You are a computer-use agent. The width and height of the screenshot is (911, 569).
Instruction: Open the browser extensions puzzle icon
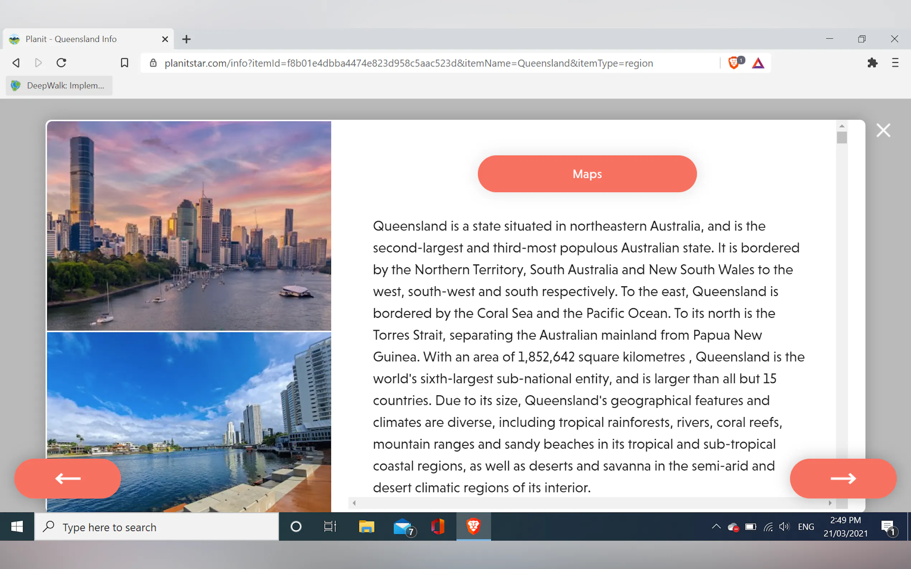[x=872, y=63]
